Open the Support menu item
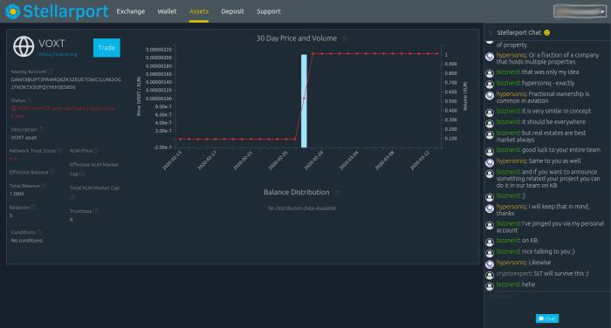 point(269,11)
